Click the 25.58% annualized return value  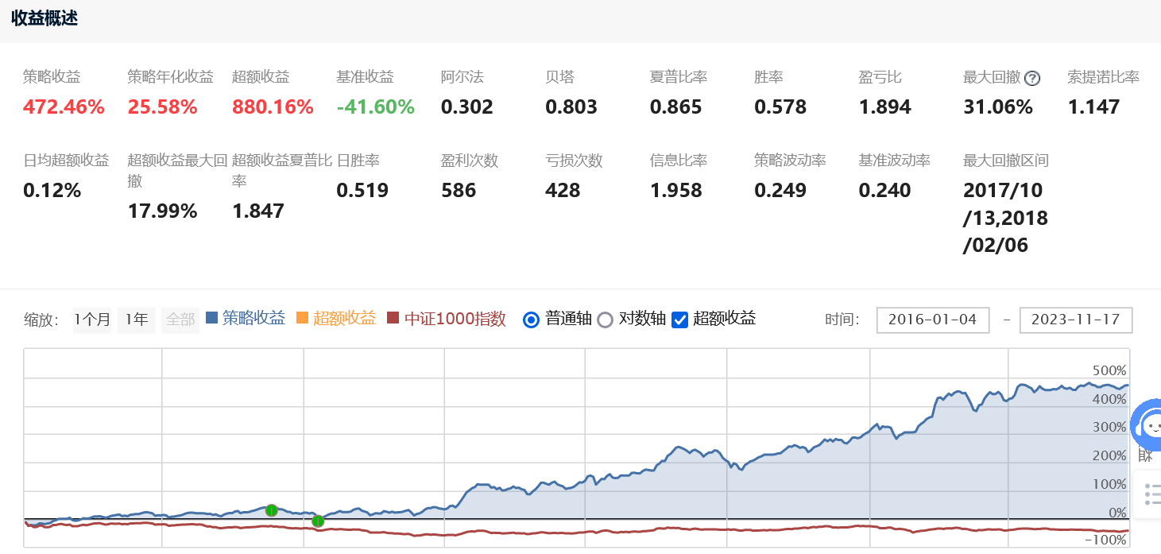162,107
